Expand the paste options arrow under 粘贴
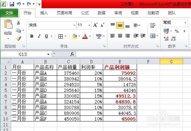This screenshot has width=191, height=131. pyautogui.click(x=8, y=39)
